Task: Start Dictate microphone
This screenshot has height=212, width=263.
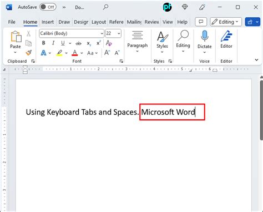Action: pyautogui.click(x=205, y=42)
